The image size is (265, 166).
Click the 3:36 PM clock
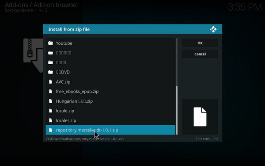point(245,7)
